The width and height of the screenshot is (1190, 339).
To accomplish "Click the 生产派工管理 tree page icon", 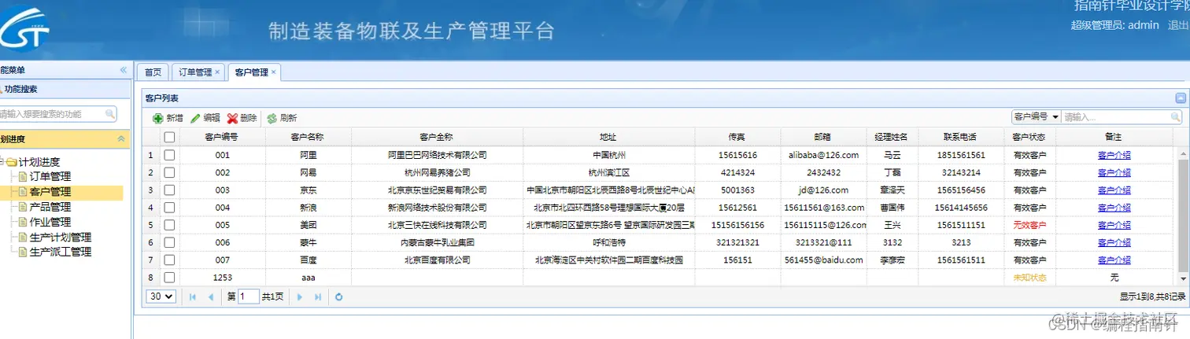I will tap(23, 252).
